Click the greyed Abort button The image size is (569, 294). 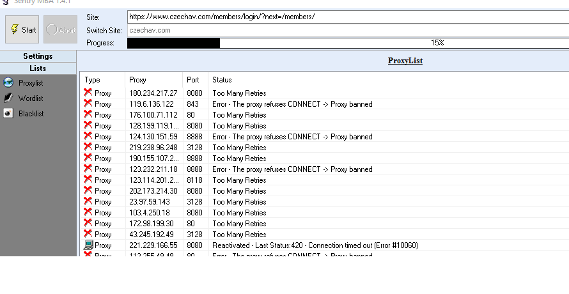(x=61, y=29)
